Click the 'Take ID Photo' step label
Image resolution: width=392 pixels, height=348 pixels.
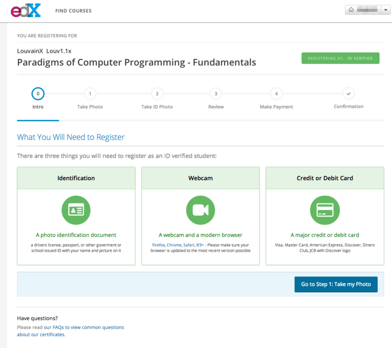point(157,107)
